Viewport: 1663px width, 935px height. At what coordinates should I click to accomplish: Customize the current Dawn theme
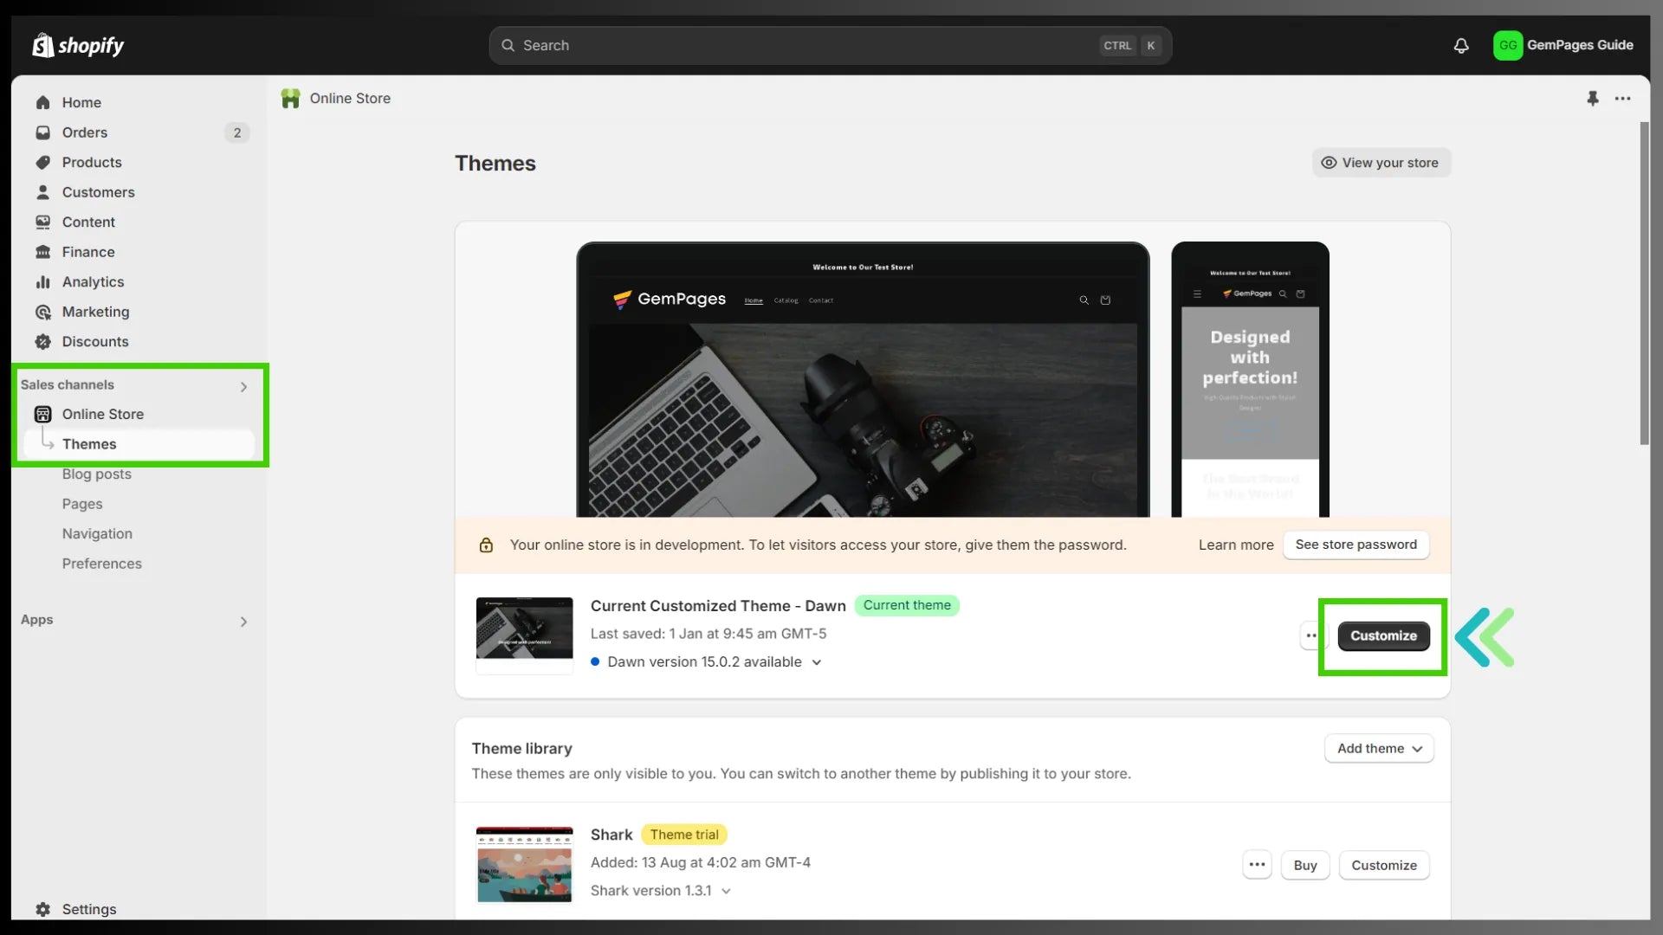[1383, 635]
